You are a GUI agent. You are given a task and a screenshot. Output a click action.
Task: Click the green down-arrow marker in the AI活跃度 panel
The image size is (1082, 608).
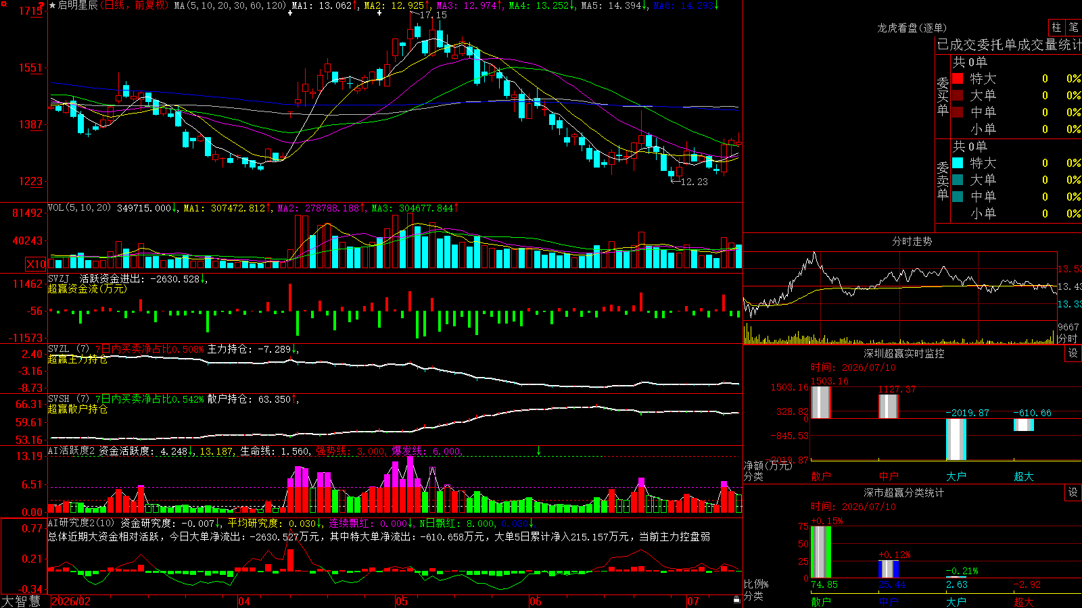click(539, 451)
